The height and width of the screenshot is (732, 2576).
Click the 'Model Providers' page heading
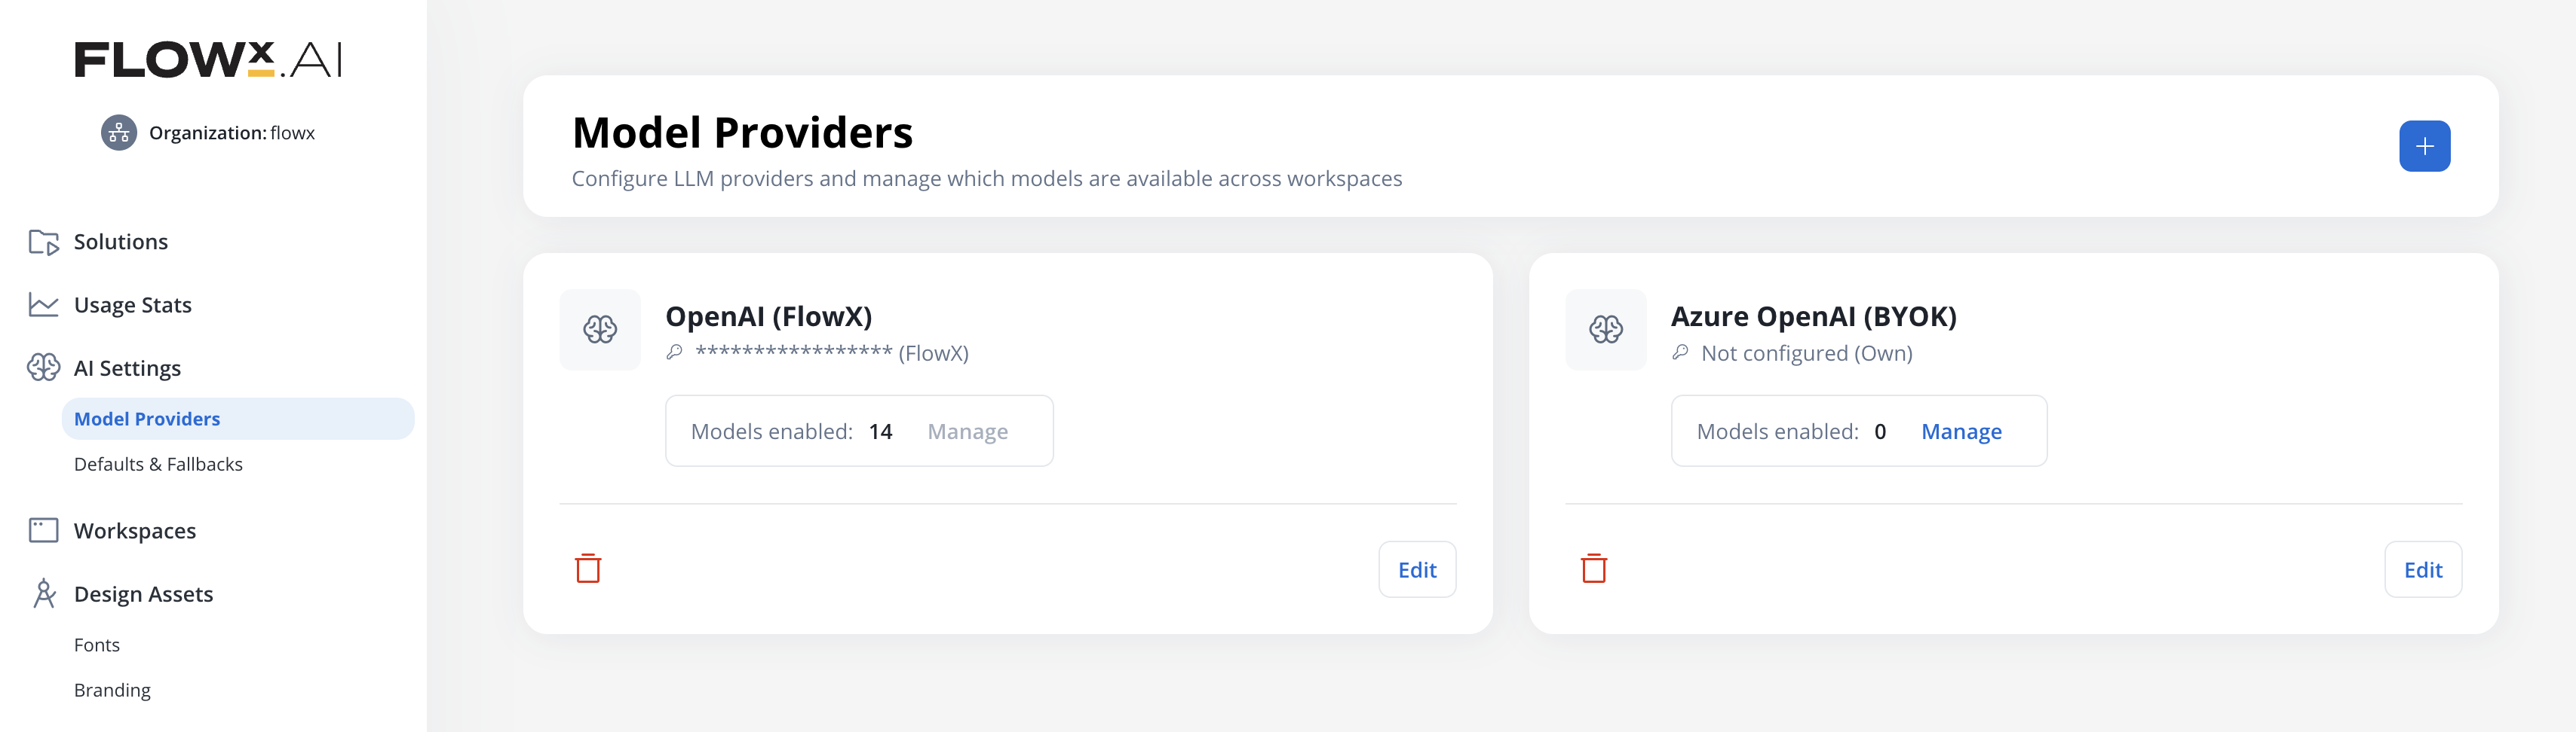(x=742, y=133)
